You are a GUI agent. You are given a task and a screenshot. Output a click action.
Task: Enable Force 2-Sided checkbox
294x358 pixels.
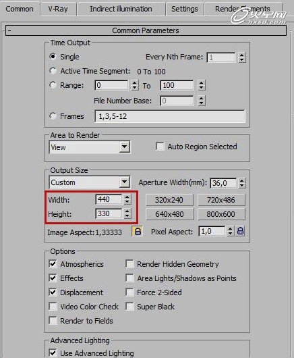pyautogui.click(x=129, y=292)
